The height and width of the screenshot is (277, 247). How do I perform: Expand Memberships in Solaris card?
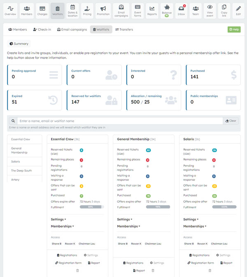coord(195,226)
